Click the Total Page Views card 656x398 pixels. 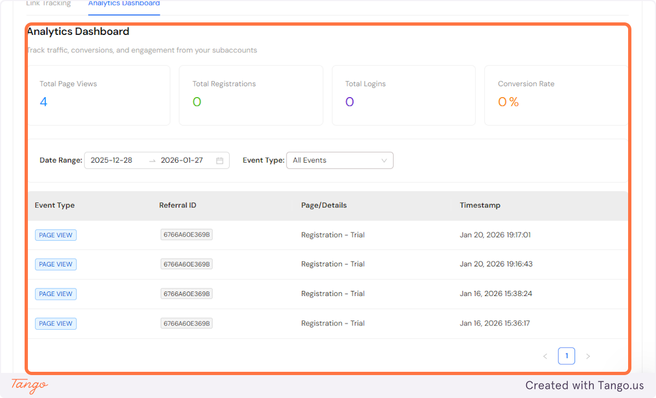(98, 96)
